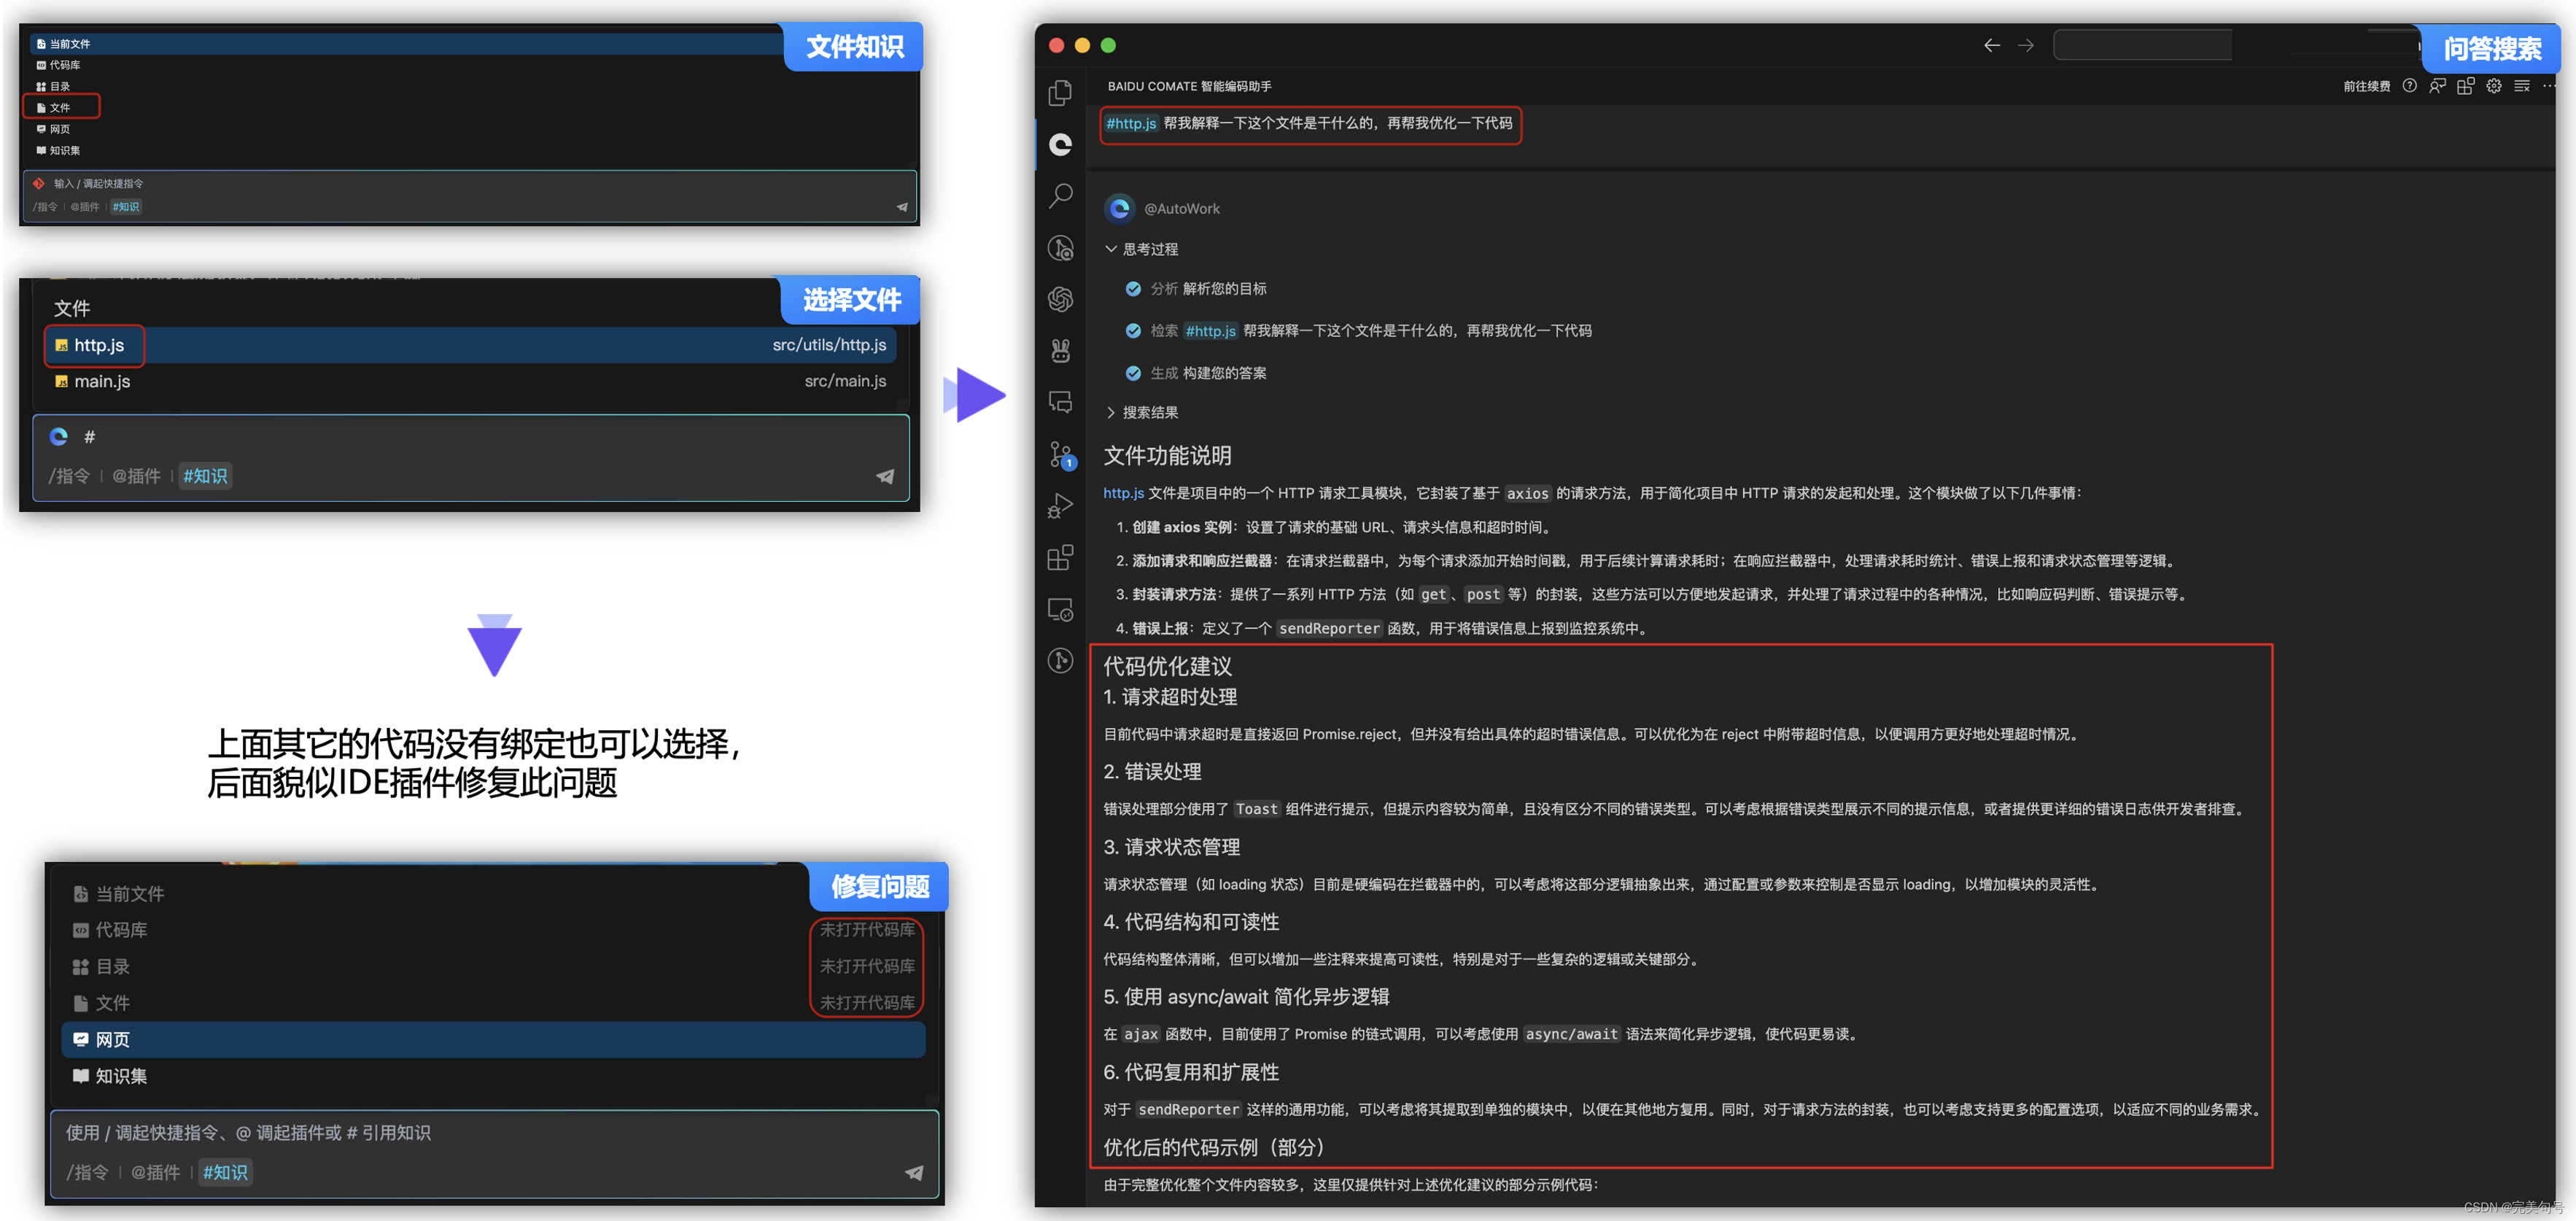
Task: Select 网页 in the 修复问题 menu
Action: (x=493, y=1040)
